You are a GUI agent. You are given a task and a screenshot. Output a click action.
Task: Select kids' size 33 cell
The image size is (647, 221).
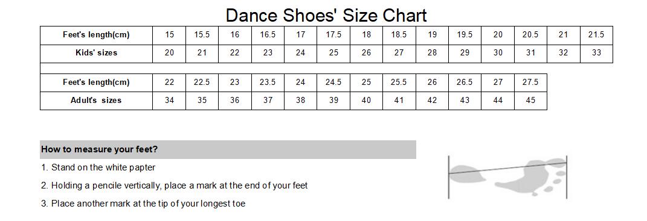click(x=596, y=54)
